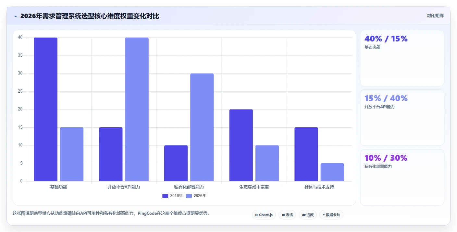Click the caption text mentioning PingCode

pos(111,213)
